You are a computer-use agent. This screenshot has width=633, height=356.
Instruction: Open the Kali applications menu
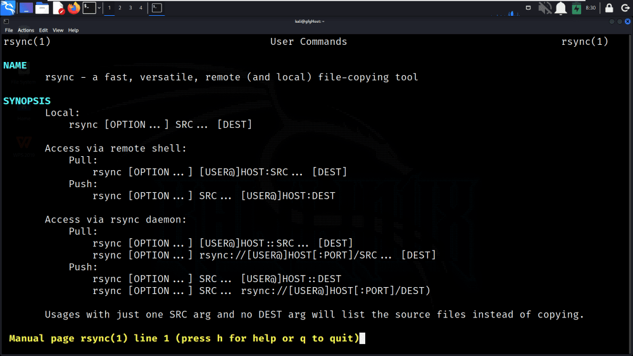click(8, 8)
